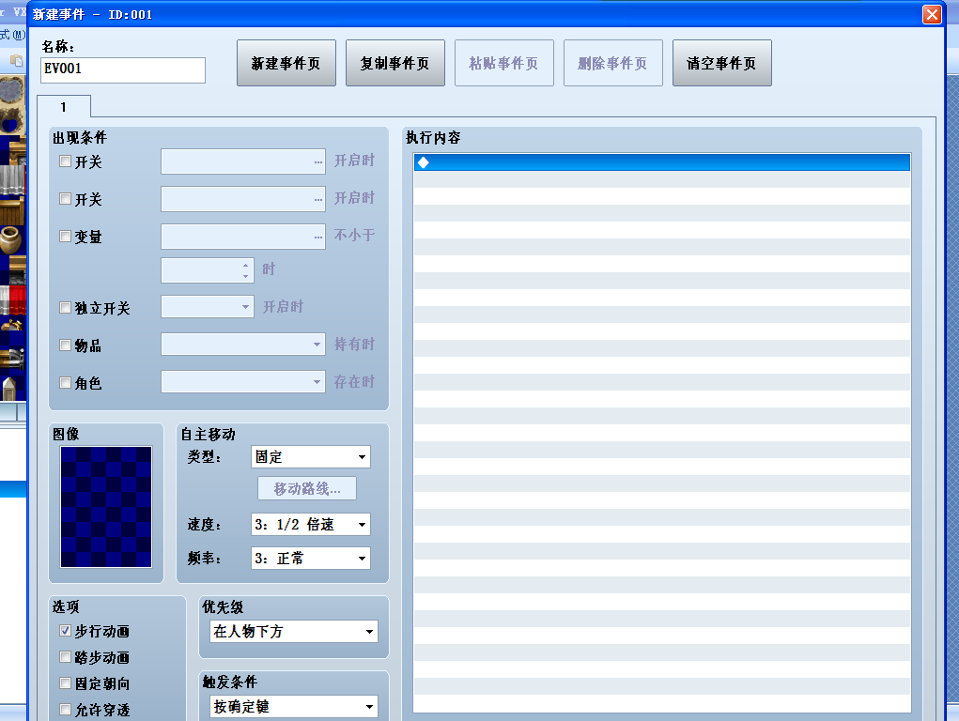Switch to event page tab 1

pos(64,106)
